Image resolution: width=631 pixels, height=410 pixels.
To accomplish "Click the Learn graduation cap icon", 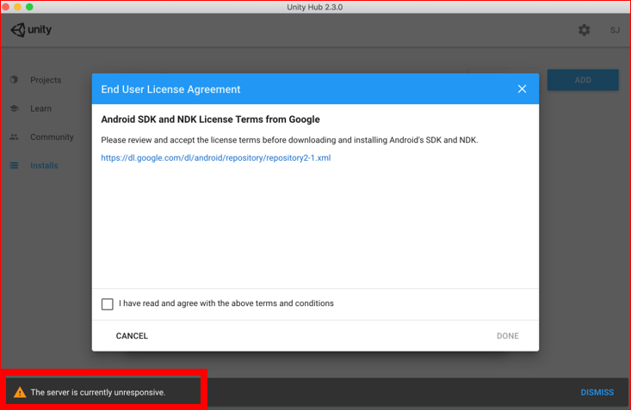I will coord(14,108).
